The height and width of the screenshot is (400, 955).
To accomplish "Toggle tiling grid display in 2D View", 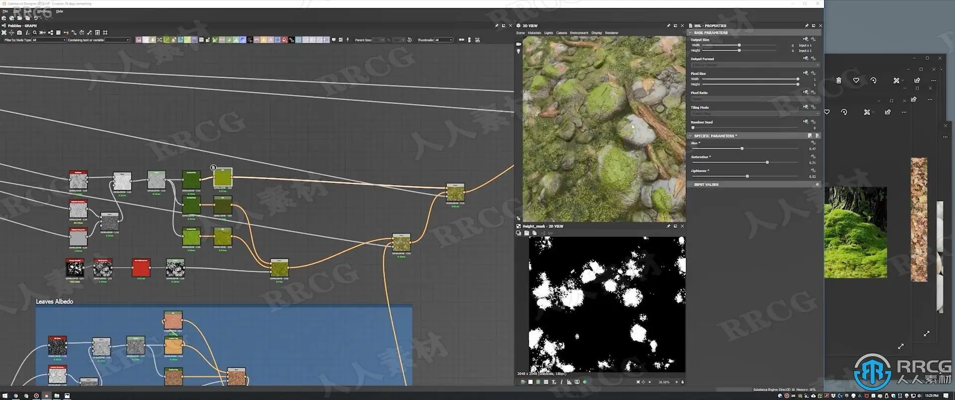I will [546, 382].
